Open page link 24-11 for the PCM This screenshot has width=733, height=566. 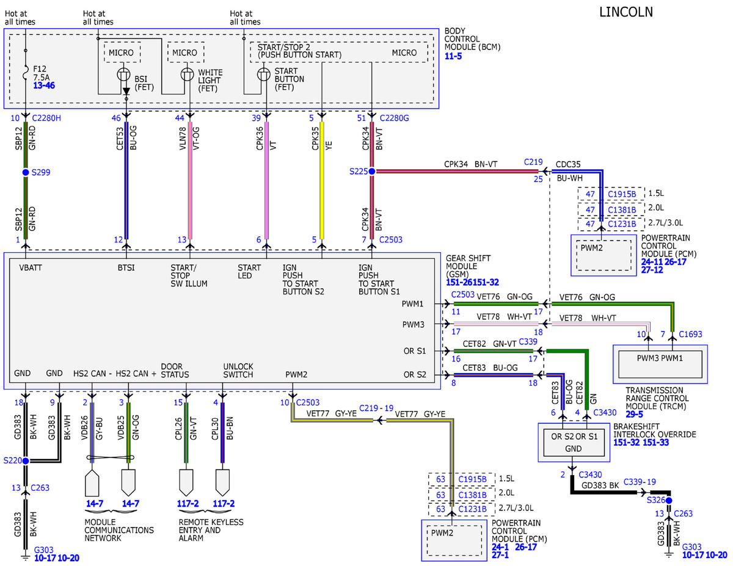[652, 261]
